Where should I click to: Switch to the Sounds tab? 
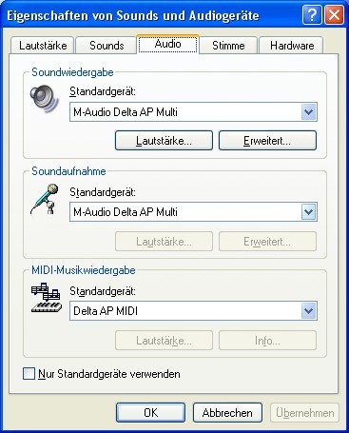(x=107, y=46)
